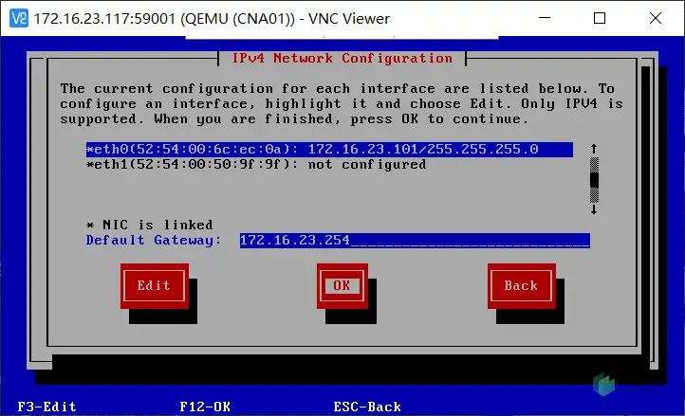
Task: Go back with the Back button
Action: (x=522, y=286)
